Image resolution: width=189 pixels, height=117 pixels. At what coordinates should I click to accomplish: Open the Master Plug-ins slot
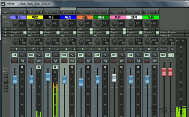tap(172, 32)
